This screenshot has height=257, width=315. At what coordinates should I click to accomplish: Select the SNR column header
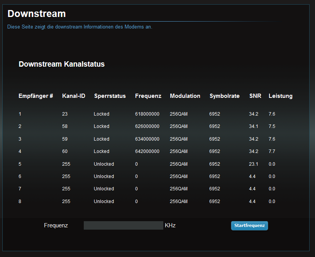coord(255,96)
